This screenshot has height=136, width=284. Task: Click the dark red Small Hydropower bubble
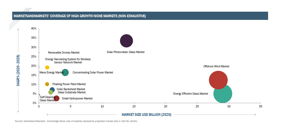(x=57, y=98)
